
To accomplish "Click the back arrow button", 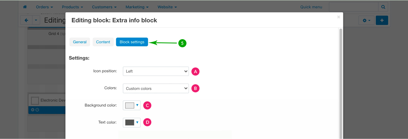I will pos(26,20).
